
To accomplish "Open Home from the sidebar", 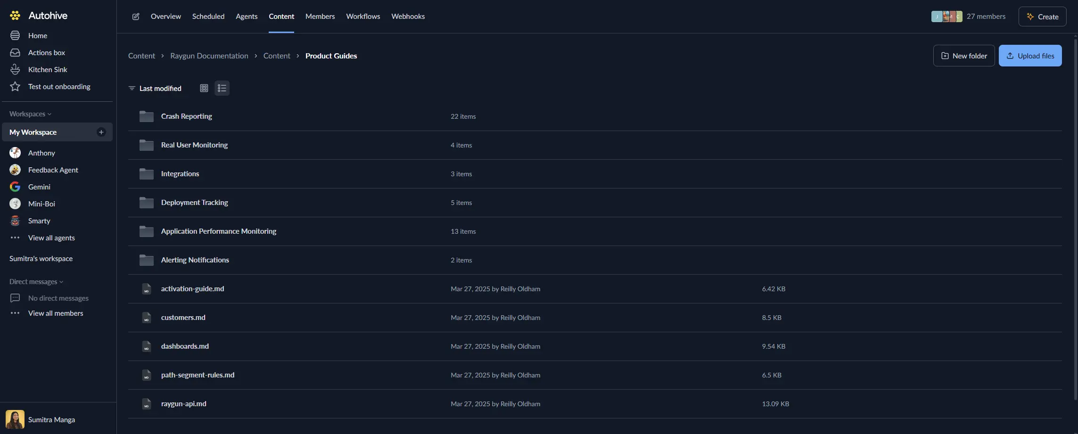I will [x=38, y=35].
